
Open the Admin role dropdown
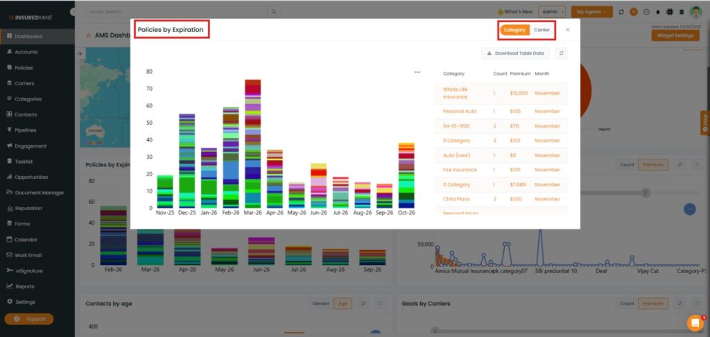coord(553,12)
